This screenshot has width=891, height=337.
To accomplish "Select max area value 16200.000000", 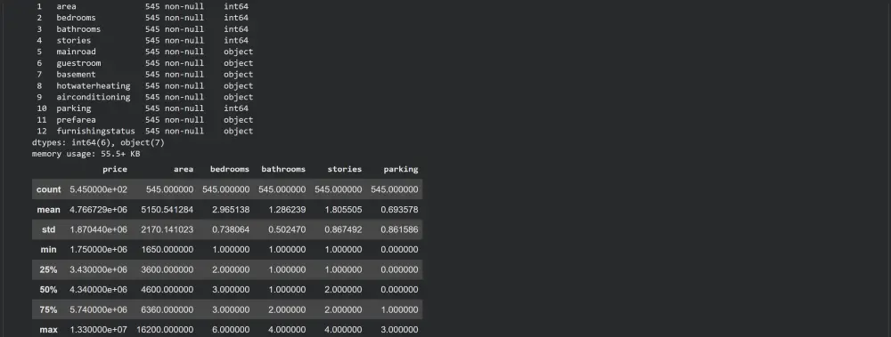I will point(165,330).
